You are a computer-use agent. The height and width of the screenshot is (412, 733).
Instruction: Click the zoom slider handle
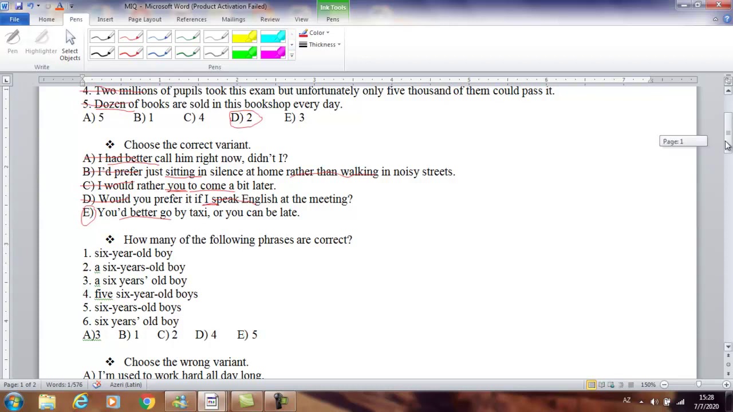(x=699, y=385)
